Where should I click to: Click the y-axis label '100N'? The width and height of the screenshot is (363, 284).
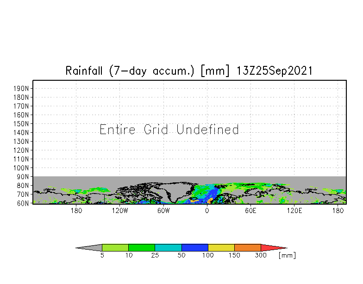pyautogui.click(x=21, y=168)
